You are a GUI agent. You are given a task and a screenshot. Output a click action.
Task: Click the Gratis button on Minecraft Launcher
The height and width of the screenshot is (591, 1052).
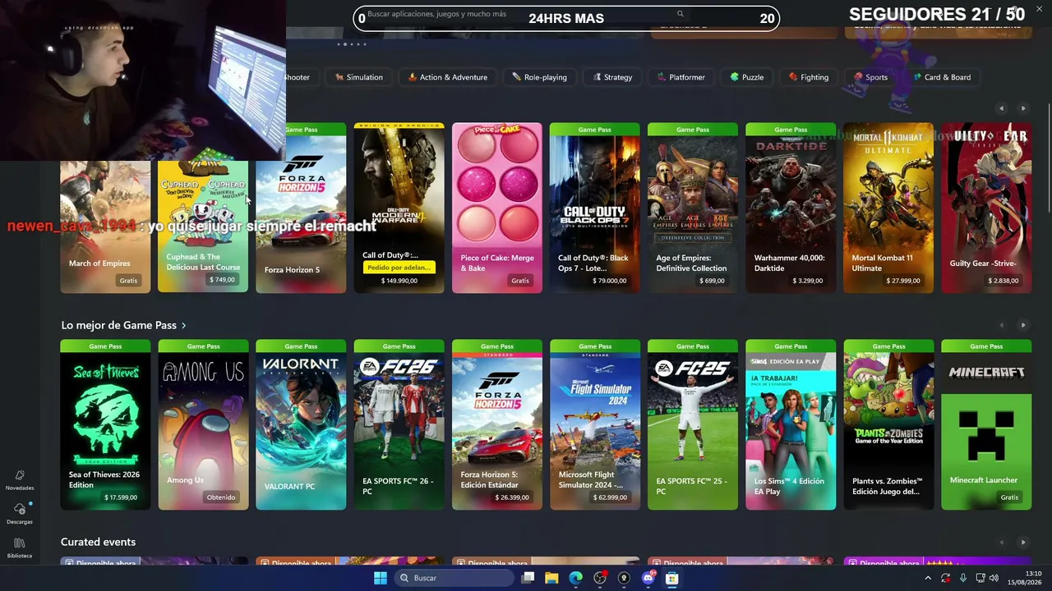tap(1009, 497)
